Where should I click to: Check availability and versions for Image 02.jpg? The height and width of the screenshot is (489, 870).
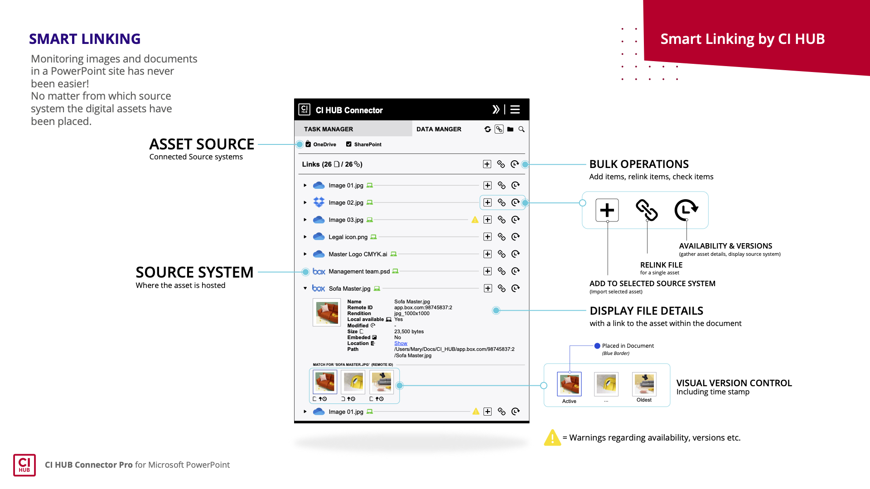(516, 202)
